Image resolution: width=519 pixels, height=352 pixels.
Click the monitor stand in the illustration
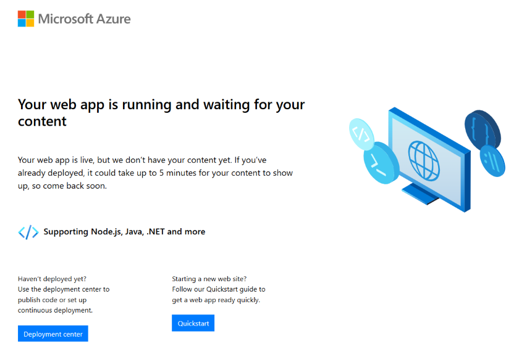(421, 192)
